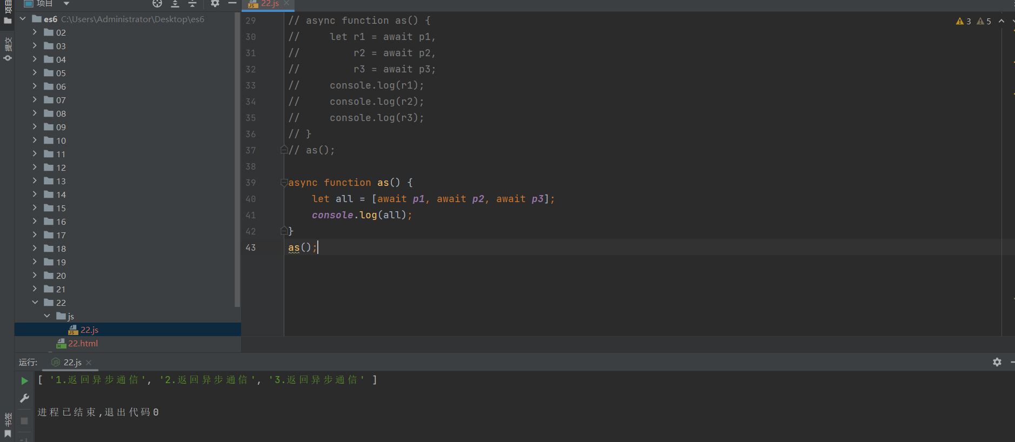The height and width of the screenshot is (442, 1015).
Task: Click the process finished exit code text
Action: 98,412
